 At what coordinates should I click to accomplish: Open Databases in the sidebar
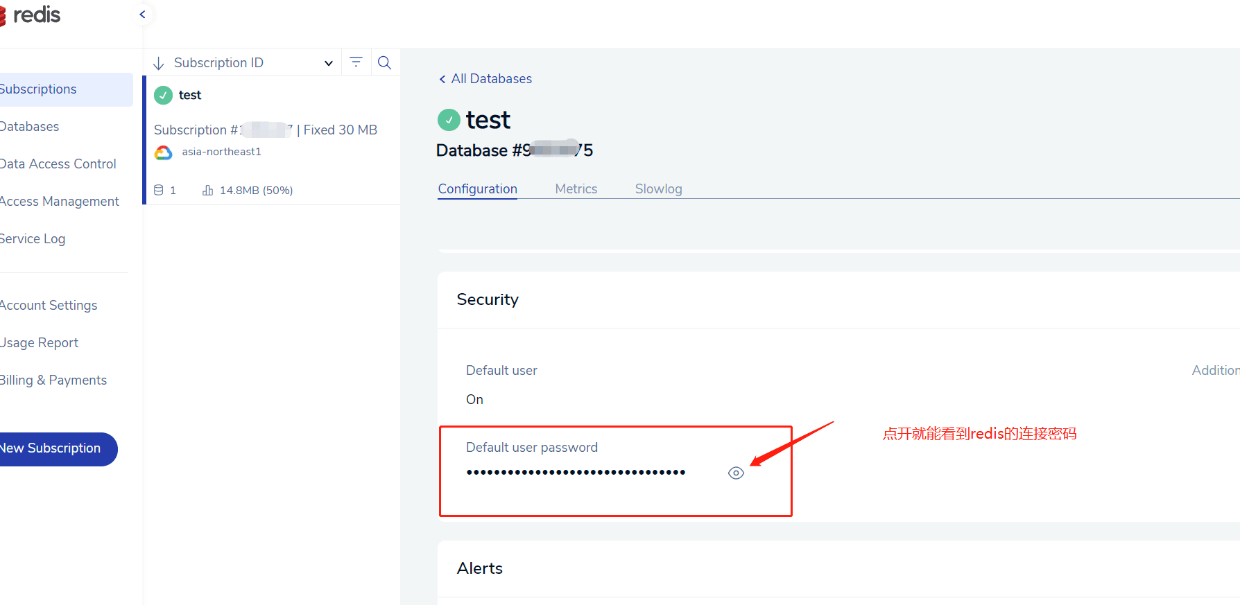click(x=30, y=127)
